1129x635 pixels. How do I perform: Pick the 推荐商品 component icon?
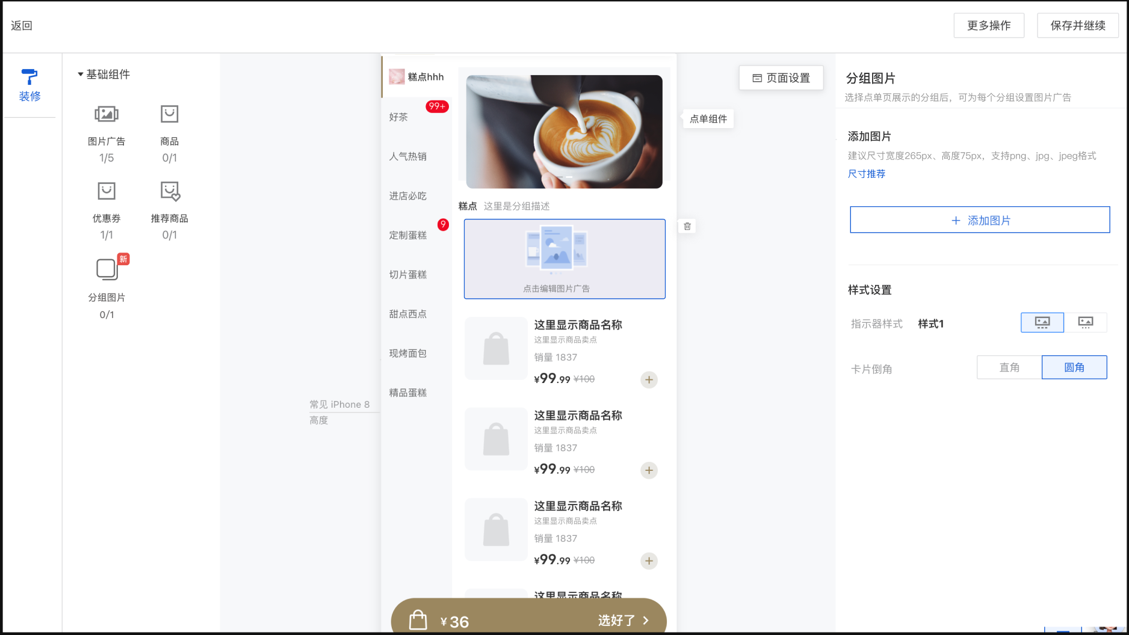pyautogui.click(x=170, y=191)
